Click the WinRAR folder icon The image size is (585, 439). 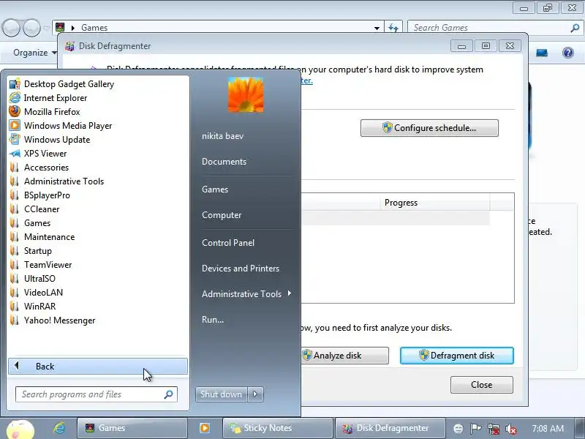[x=15, y=307]
